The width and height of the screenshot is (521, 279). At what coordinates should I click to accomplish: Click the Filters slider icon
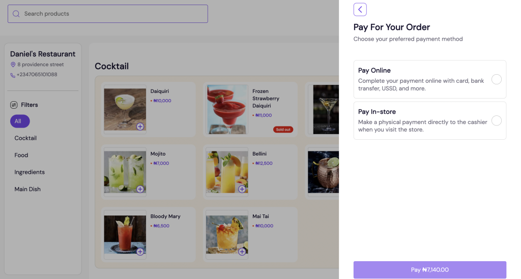[14, 105]
